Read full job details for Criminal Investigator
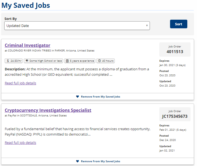This screenshot has width=197, height=166. [20, 83]
